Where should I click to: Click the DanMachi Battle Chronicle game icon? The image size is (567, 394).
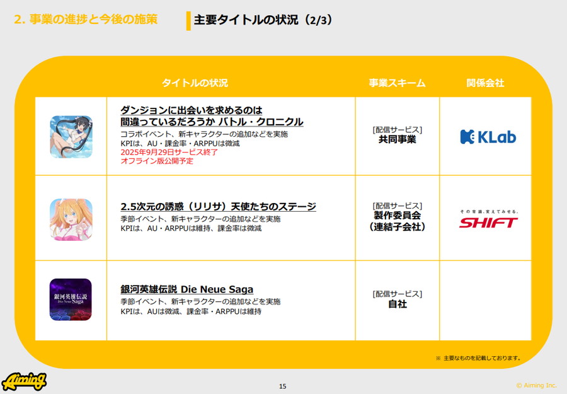[71, 137]
